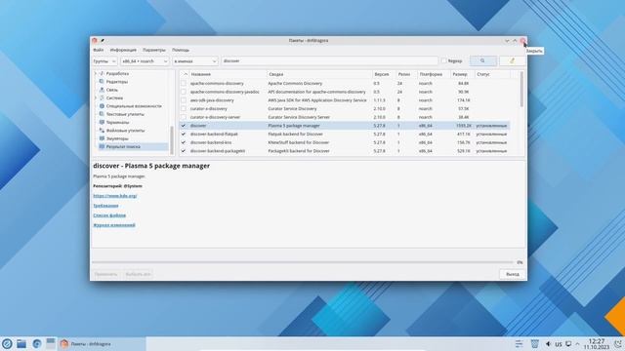Show hidden system tray icons arrow

pos(577,344)
